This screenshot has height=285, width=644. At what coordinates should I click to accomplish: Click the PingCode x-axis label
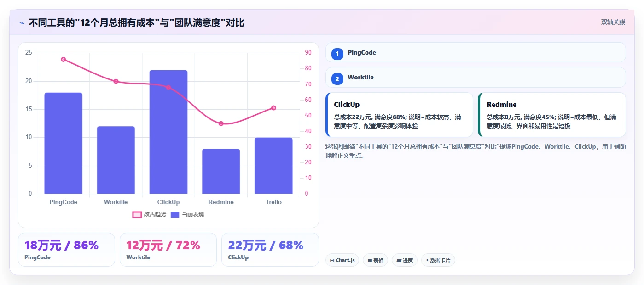[63, 202]
